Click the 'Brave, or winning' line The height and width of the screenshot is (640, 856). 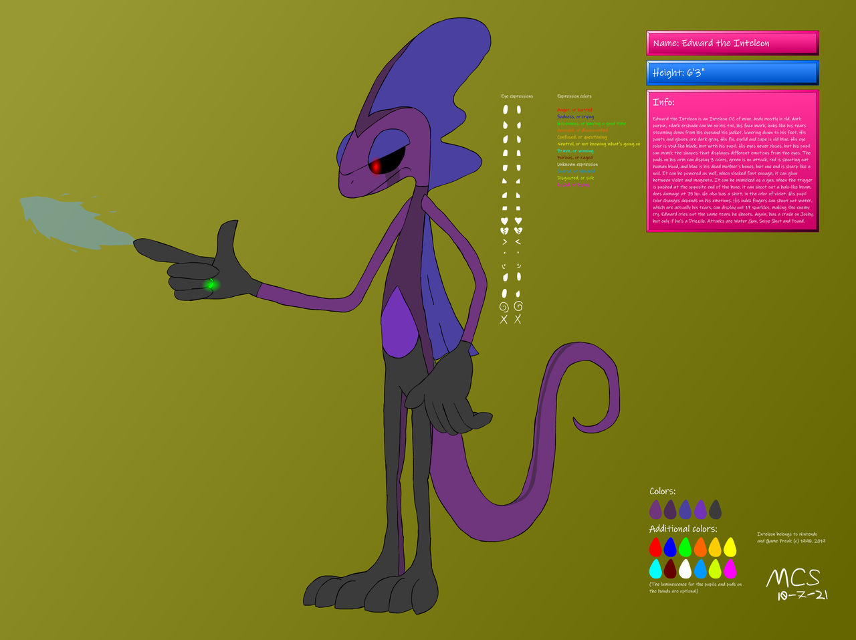[575, 150]
